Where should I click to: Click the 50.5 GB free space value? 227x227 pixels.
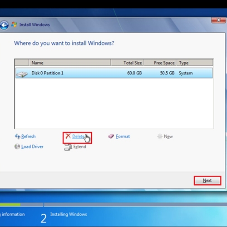point(167,73)
